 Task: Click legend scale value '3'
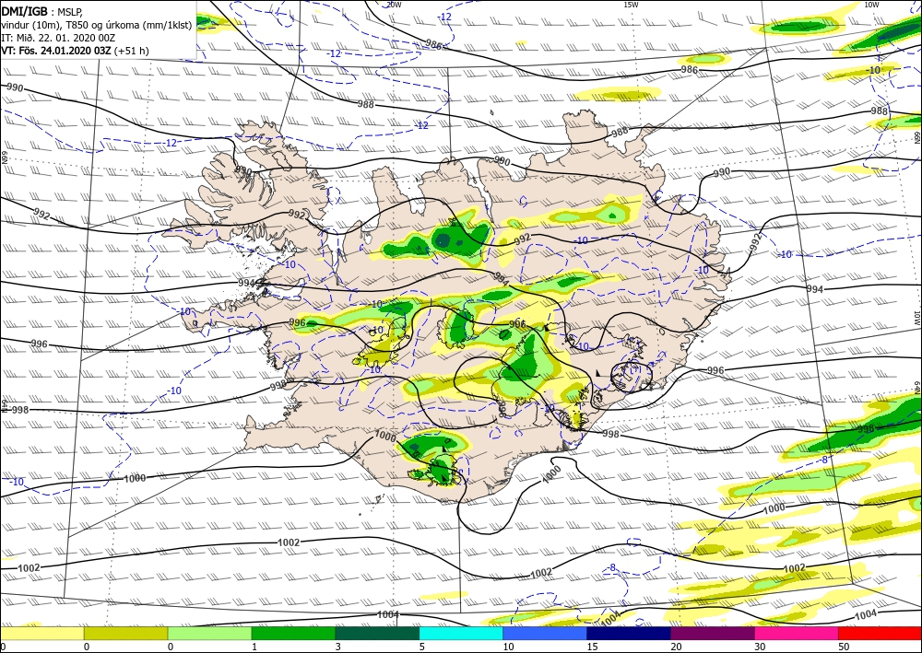pyautogui.click(x=338, y=647)
